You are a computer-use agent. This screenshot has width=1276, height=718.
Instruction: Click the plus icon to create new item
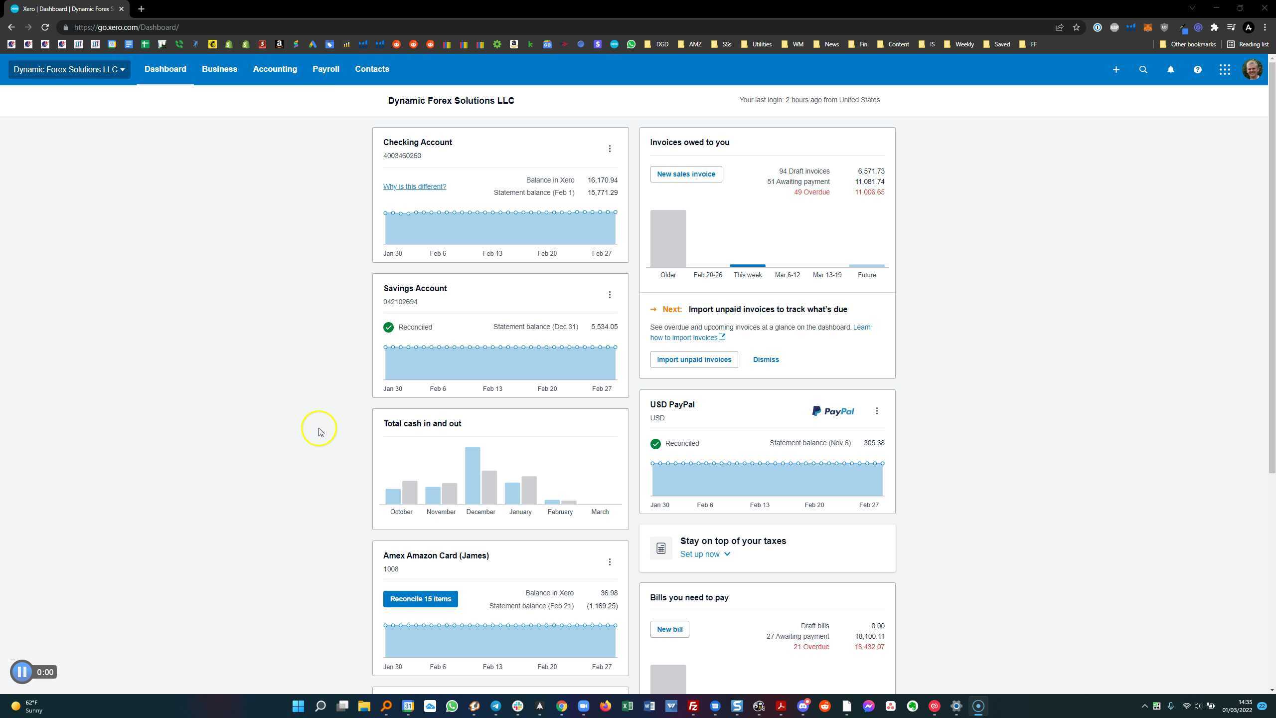[x=1116, y=69]
